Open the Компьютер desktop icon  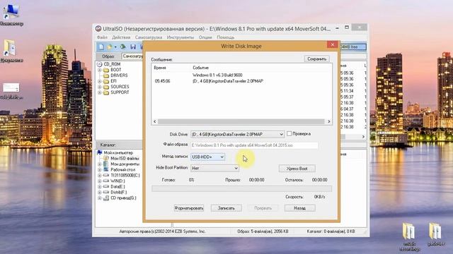(11, 14)
